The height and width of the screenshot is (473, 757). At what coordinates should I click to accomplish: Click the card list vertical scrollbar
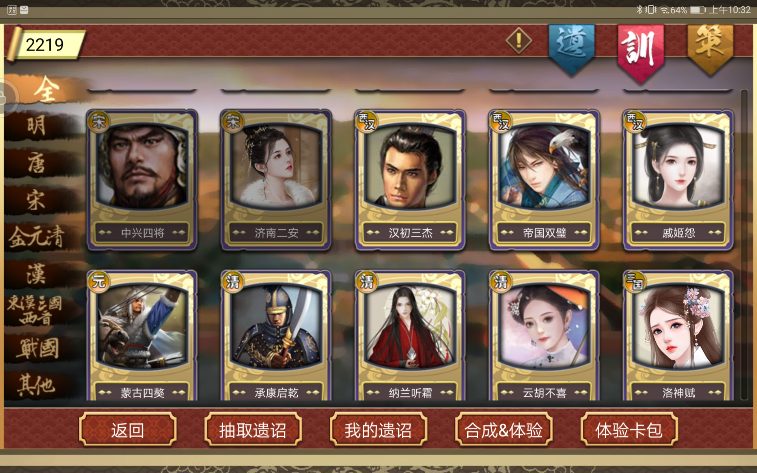pyautogui.click(x=744, y=244)
